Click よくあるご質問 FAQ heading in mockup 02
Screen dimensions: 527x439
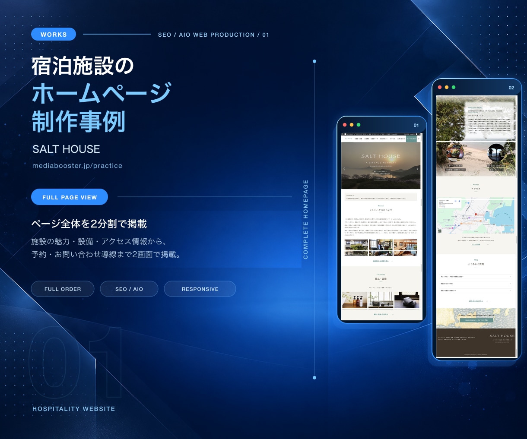click(x=476, y=264)
